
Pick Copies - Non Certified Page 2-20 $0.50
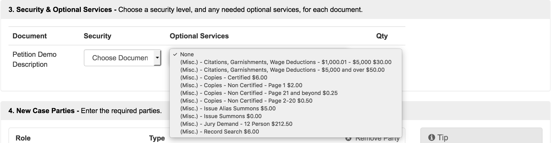(286, 101)
